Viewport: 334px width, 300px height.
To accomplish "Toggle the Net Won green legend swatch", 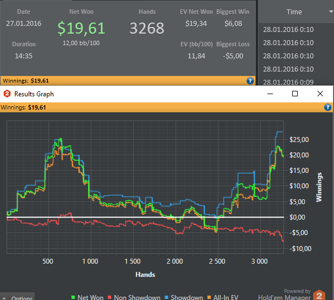I will click(73, 297).
